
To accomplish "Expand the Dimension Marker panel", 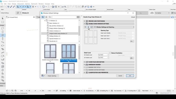I will 84,65.
